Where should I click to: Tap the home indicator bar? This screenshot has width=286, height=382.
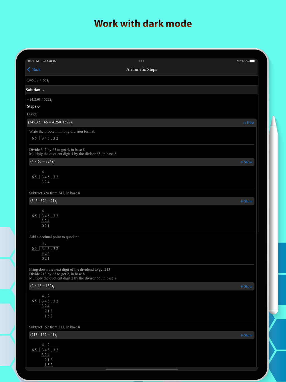pyautogui.click(x=142, y=369)
